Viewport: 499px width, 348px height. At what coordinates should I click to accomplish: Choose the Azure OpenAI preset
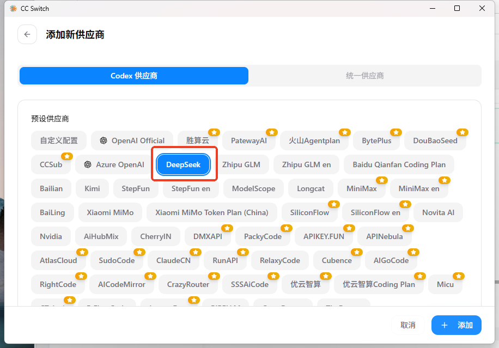point(114,164)
